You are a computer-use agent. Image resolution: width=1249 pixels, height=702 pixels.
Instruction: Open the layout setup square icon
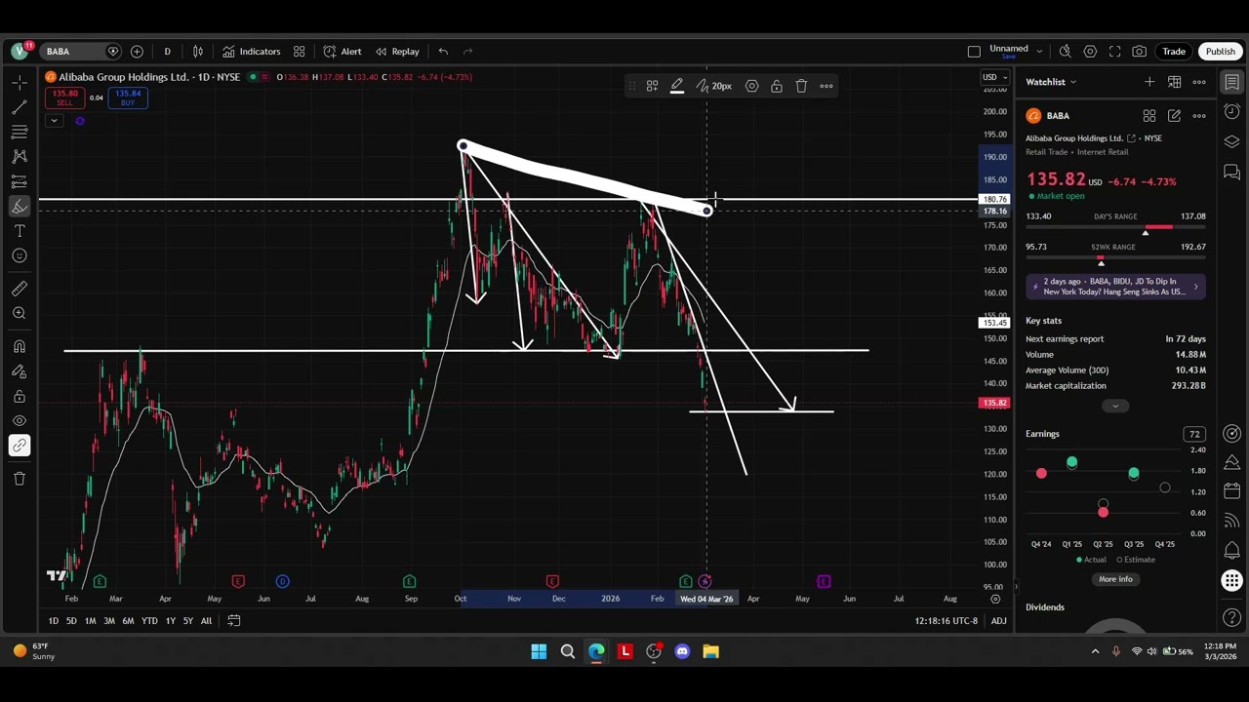974,52
